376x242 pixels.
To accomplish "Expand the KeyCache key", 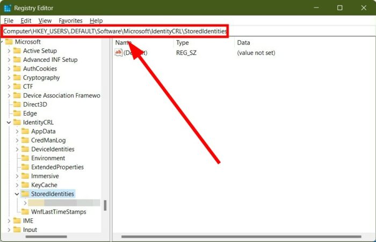I will [x=17, y=185].
